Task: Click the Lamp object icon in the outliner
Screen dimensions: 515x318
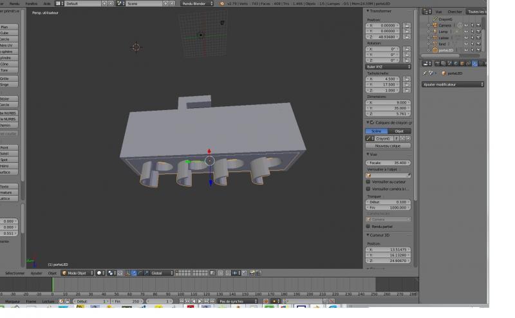Action: (x=435, y=32)
